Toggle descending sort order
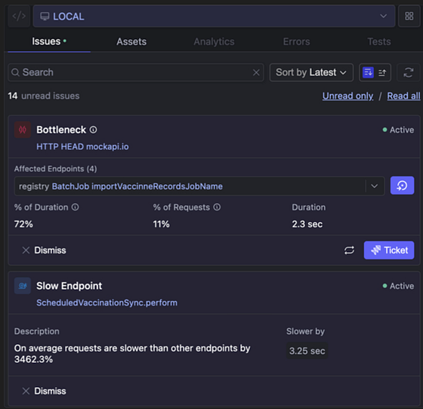The width and height of the screenshot is (423, 409). click(368, 72)
